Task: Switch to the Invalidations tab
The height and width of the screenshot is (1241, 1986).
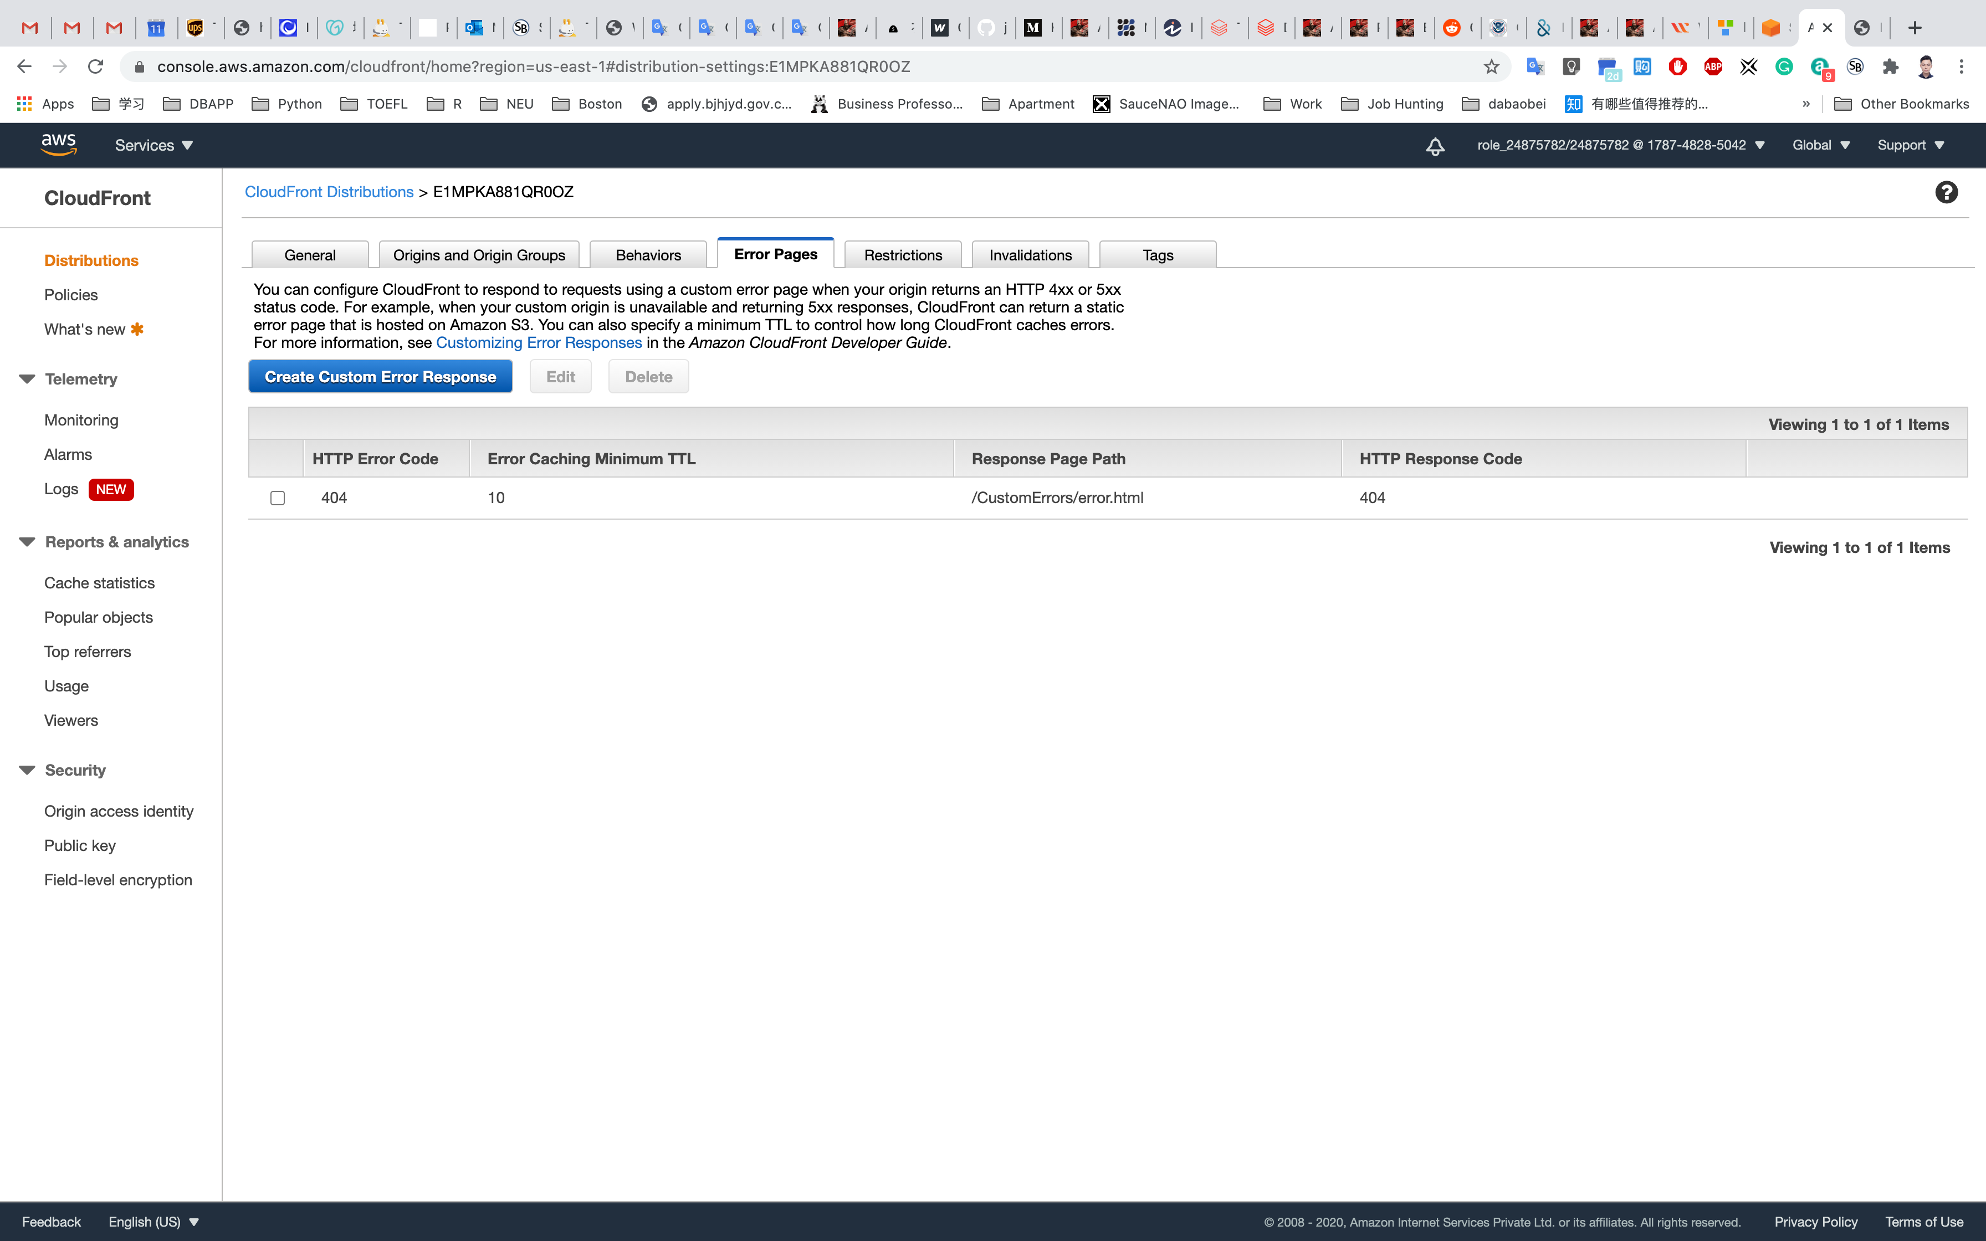Action: coord(1030,255)
